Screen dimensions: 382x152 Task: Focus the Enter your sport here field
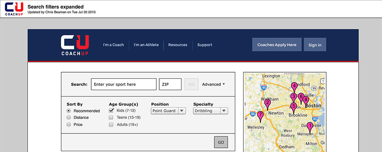[x=124, y=84]
